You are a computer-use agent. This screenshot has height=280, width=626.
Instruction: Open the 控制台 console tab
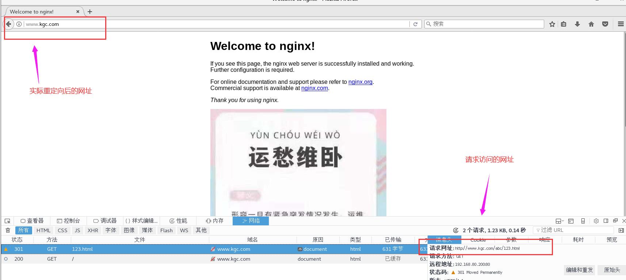(68, 221)
